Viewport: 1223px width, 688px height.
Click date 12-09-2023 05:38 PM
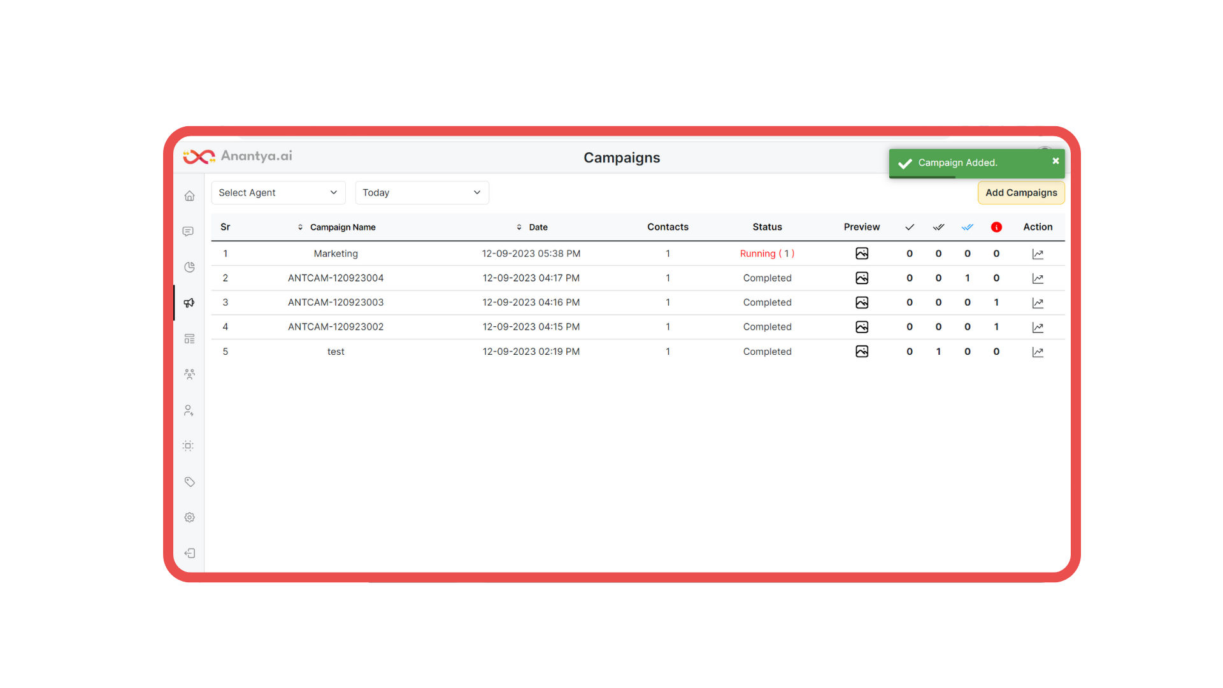[x=531, y=254]
